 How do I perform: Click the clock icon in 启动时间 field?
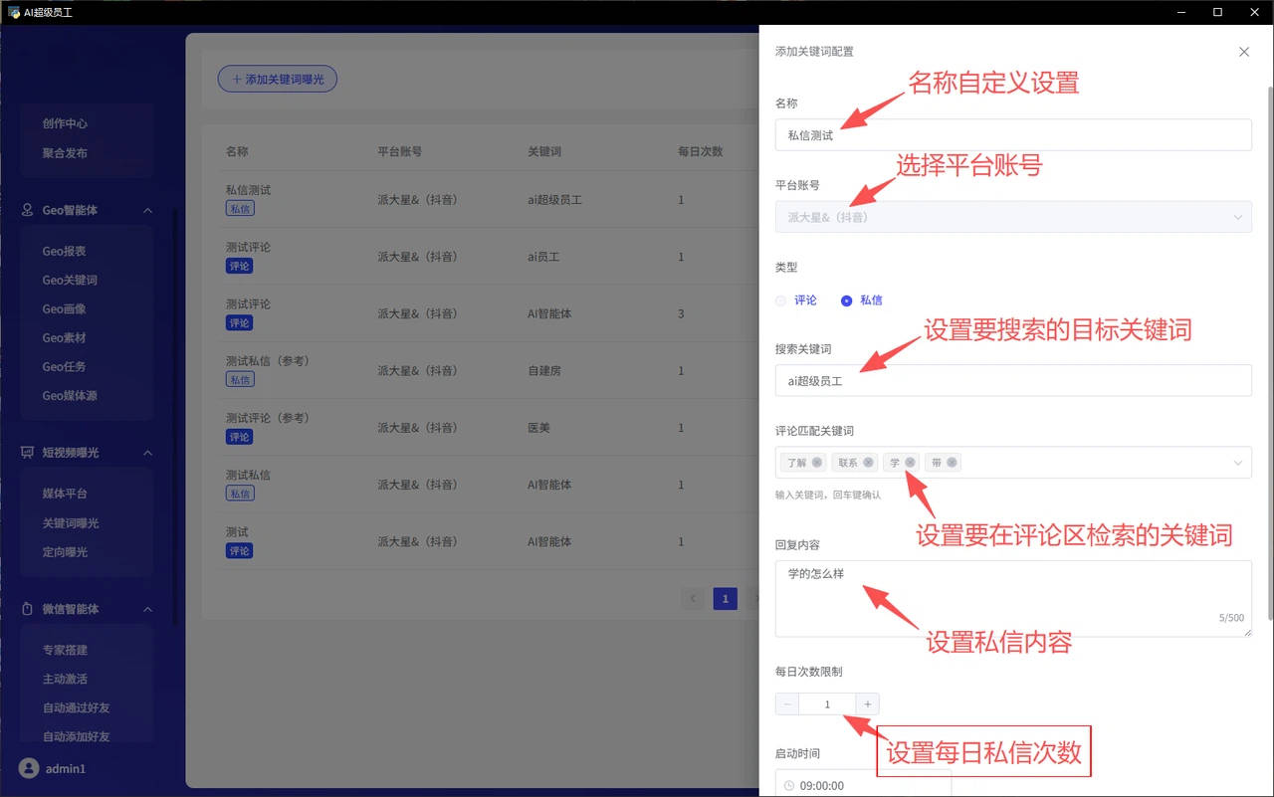coord(789,786)
